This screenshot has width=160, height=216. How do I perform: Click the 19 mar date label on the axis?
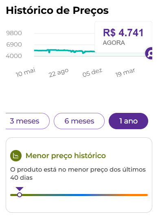tap(125, 73)
